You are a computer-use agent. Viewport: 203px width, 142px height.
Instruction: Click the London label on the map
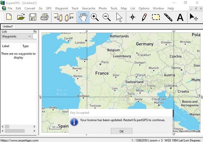80,43
